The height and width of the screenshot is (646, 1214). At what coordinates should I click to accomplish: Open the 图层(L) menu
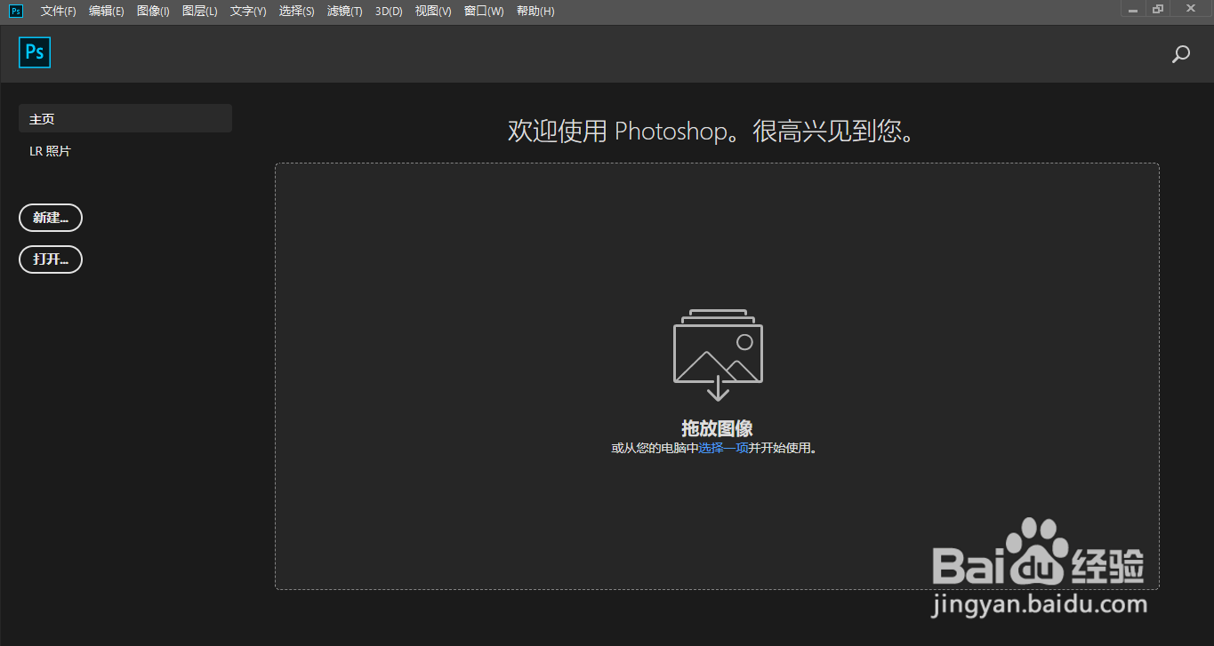[200, 11]
